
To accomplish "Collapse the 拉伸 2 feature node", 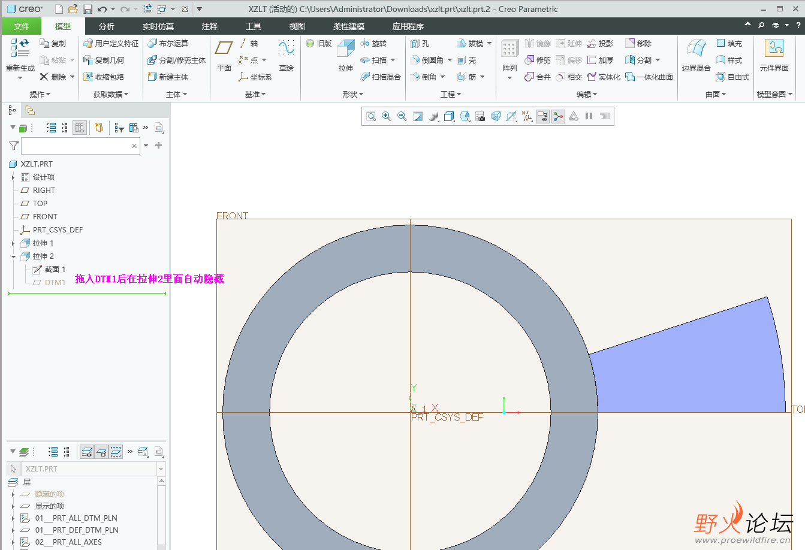I will (x=13, y=256).
